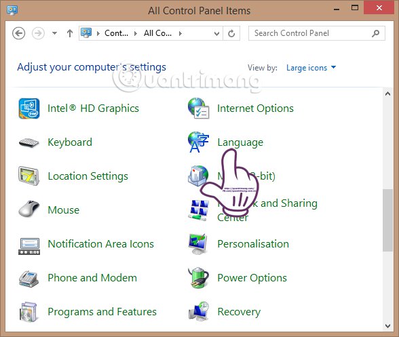Click the Personalisation monitor icon

tap(198, 244)
